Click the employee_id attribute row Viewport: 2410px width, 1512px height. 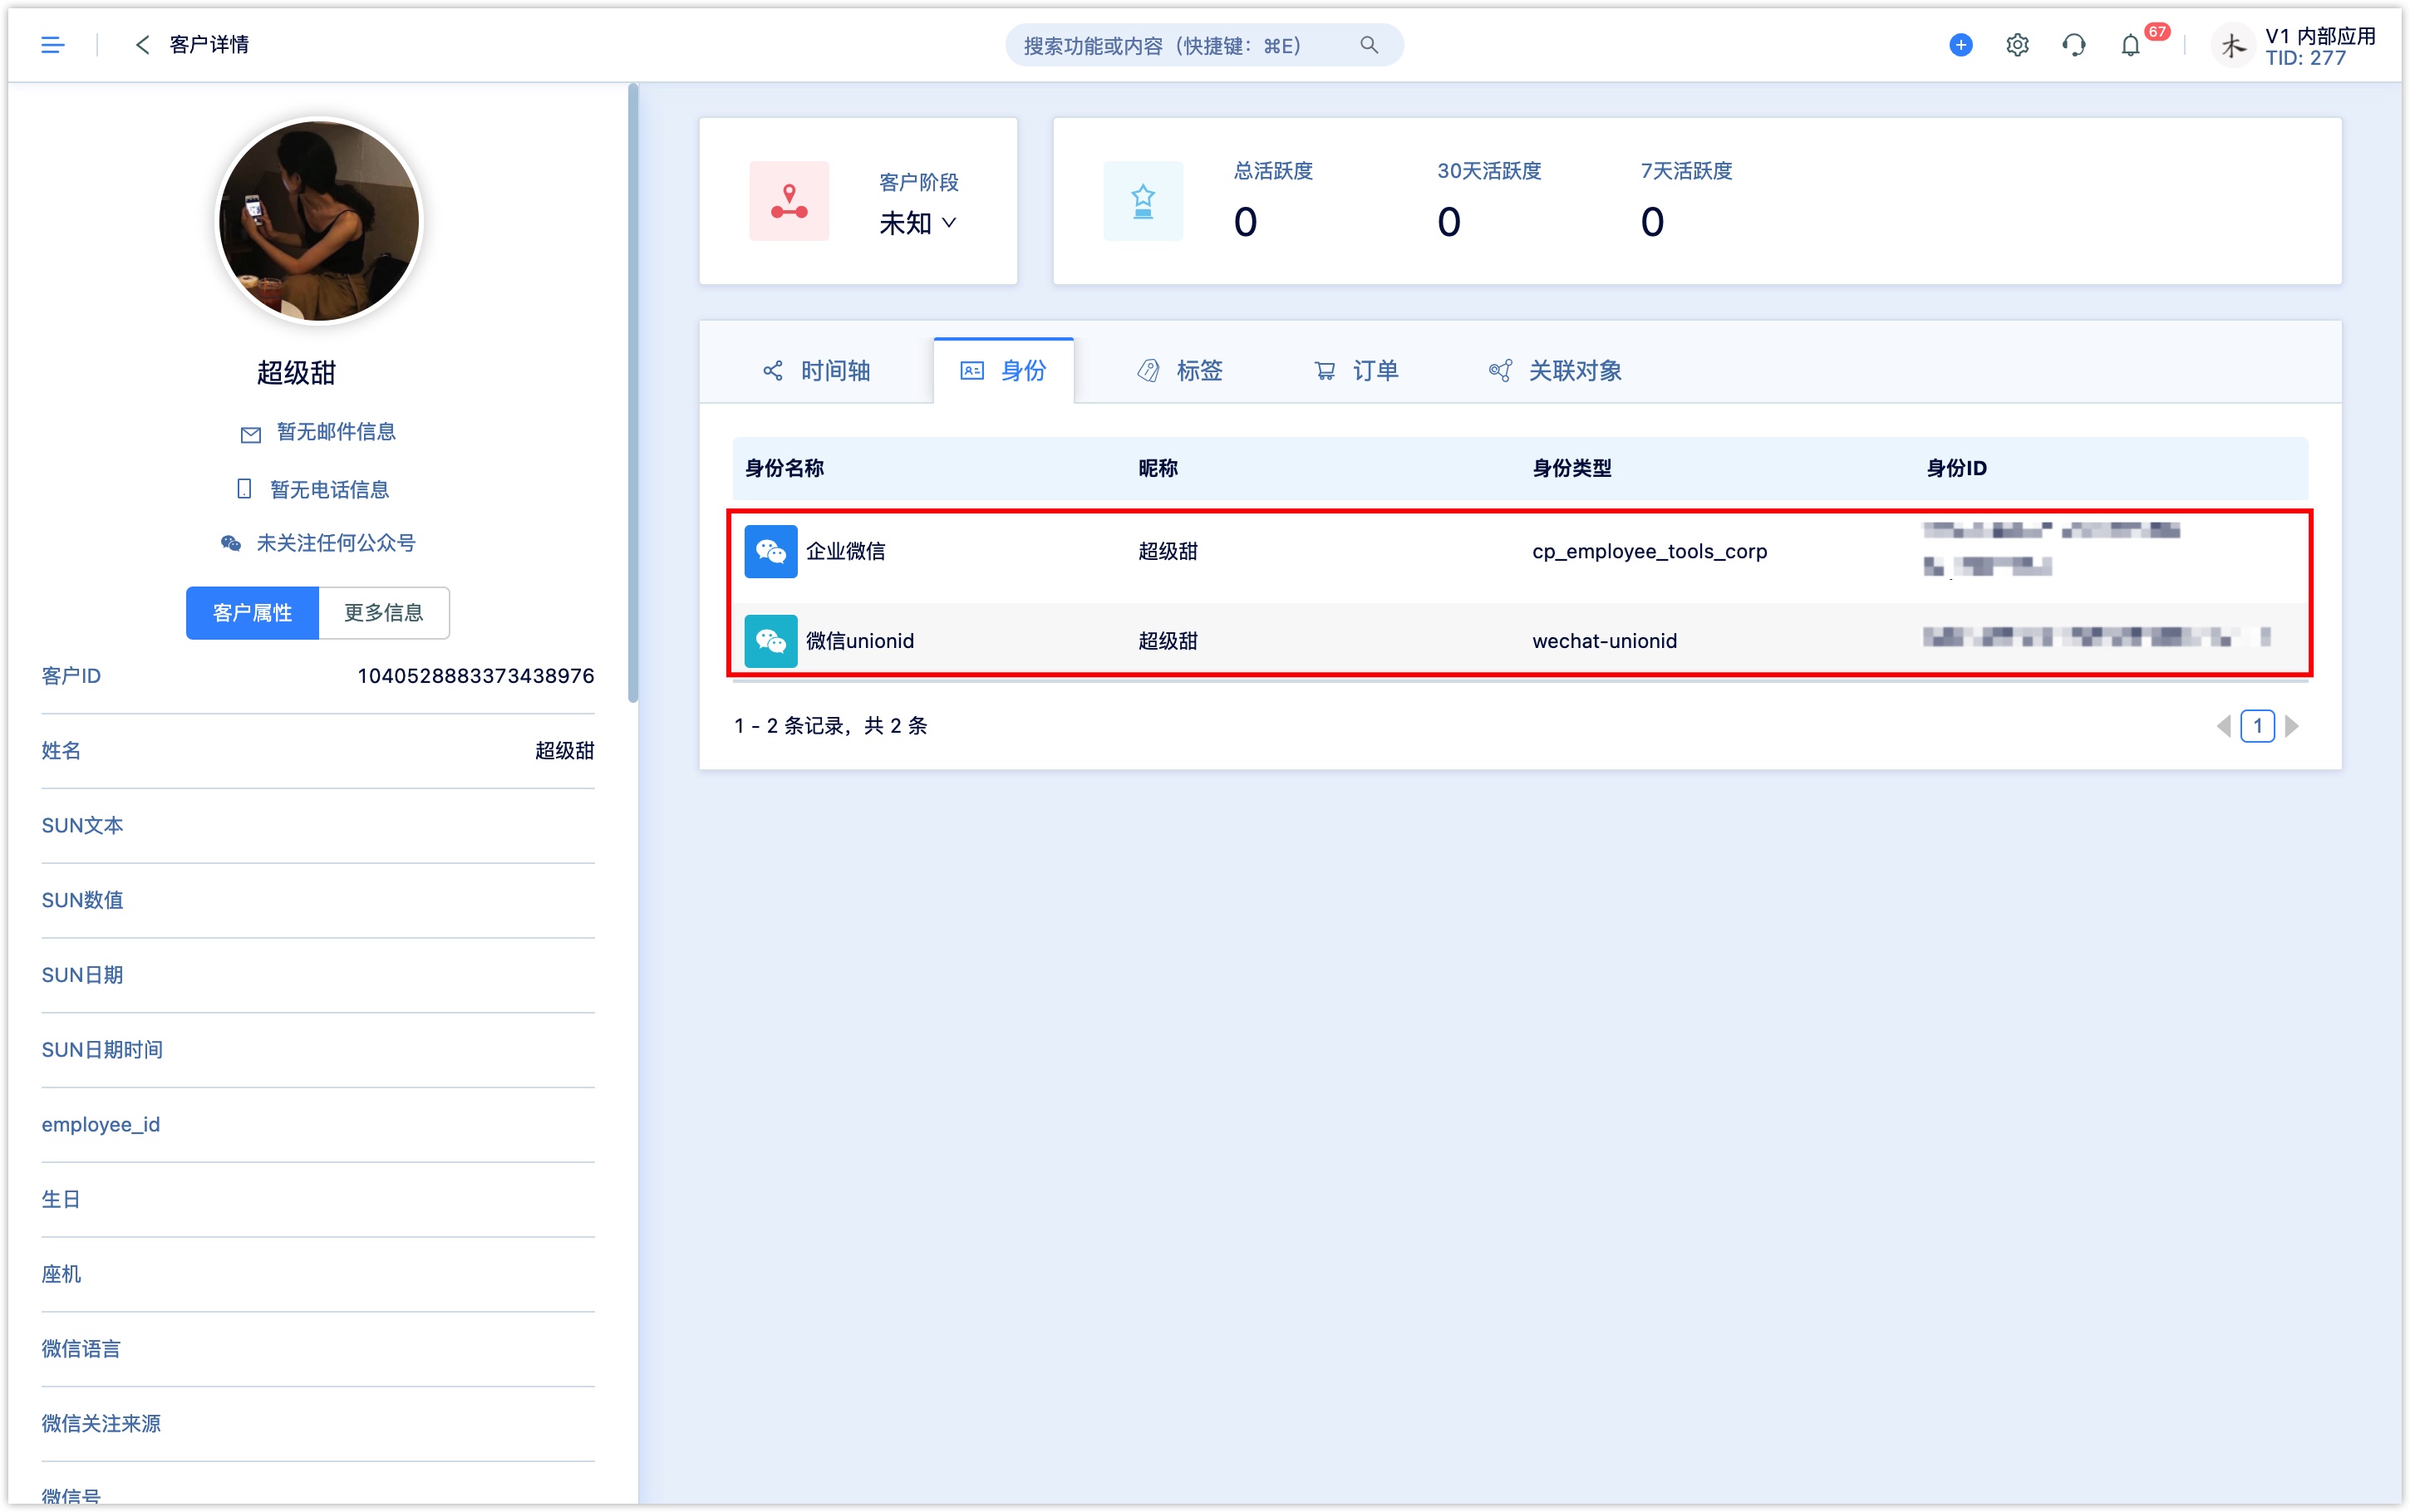click(x=318, y=1125)
